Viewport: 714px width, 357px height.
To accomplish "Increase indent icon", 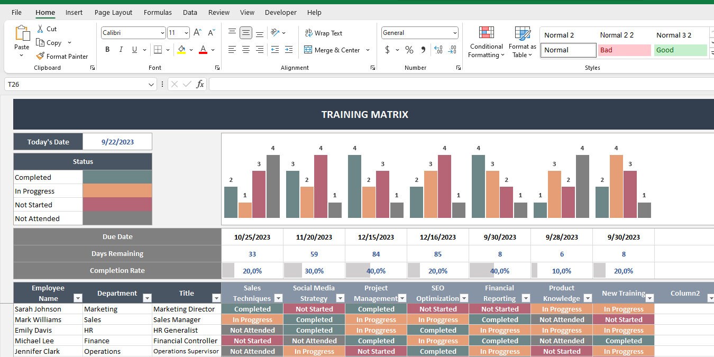I will tap(289, 50).
